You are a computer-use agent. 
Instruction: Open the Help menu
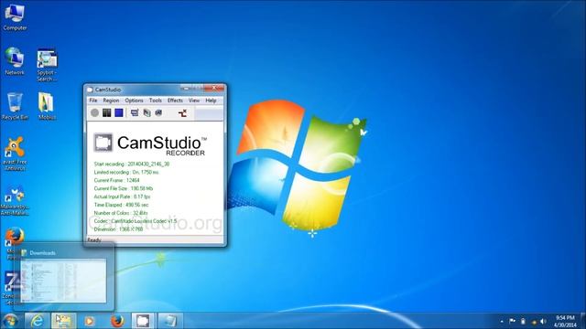(211, 101)
